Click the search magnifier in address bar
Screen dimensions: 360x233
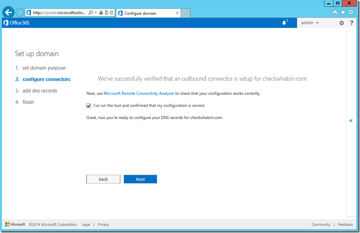click(x=91, y=12)
